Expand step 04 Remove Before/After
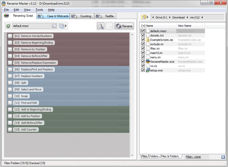This screenshot has height=167, width=228. (31, 56)
